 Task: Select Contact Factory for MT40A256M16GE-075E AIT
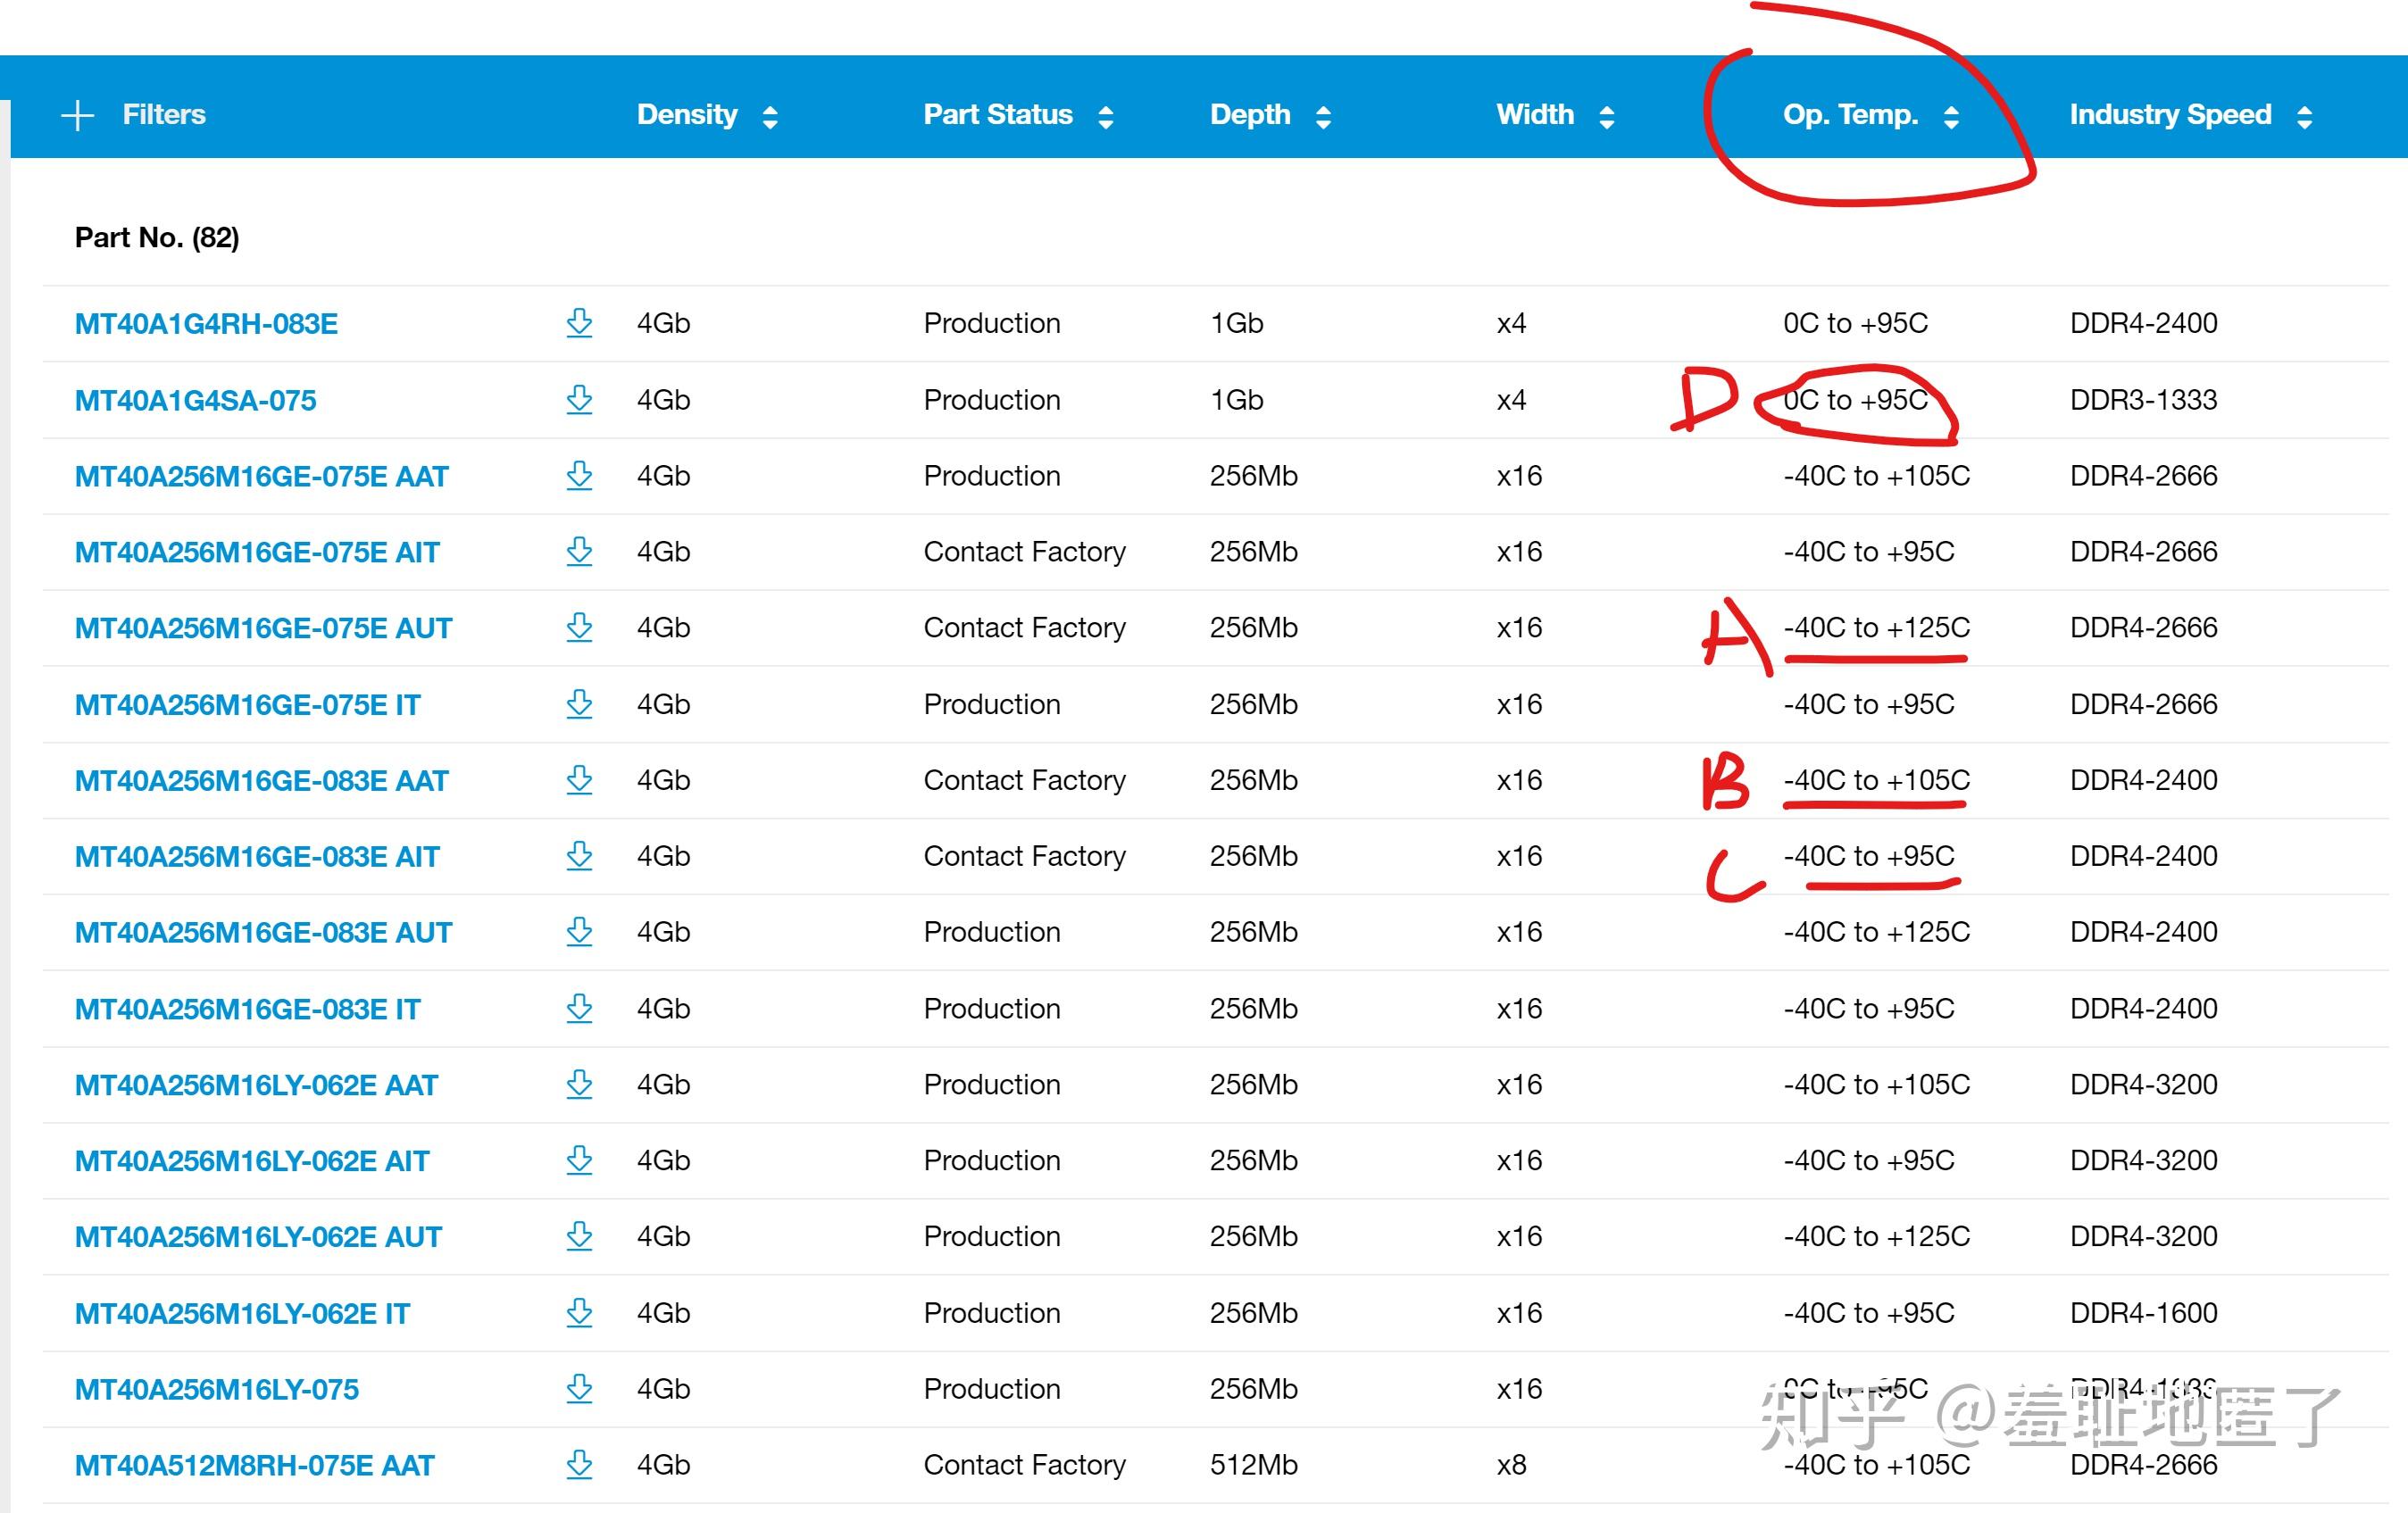(x=1024, y=551)
